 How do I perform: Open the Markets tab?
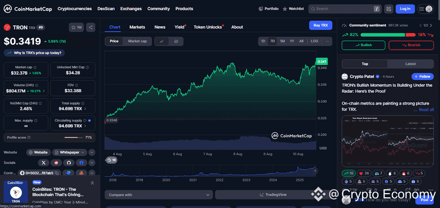click(x=137, y=27)
